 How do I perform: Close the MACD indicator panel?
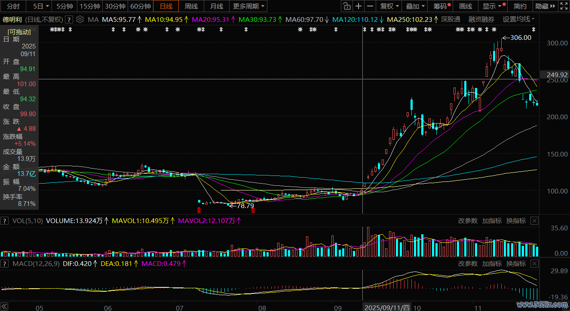(534, 263)
